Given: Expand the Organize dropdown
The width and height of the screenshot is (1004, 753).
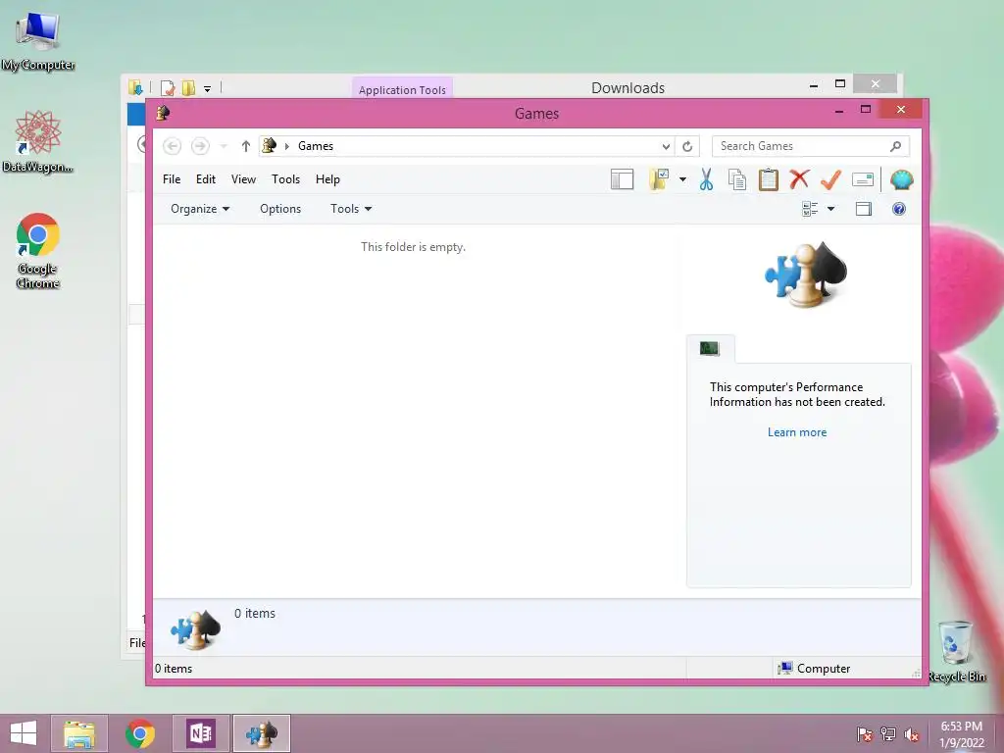Looking at the screenshot, I should (200, 209).
